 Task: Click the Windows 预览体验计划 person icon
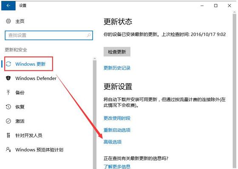(x=8, y=149)
